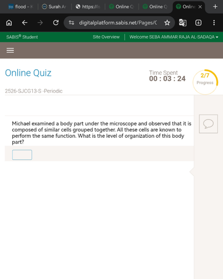Open the SABIS Student home link
The image size is (223, 279).
point(22,37)
